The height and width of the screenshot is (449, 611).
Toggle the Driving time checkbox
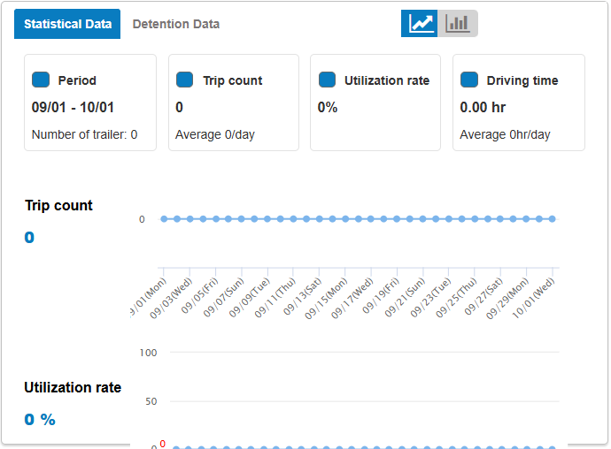pos(469,80)
